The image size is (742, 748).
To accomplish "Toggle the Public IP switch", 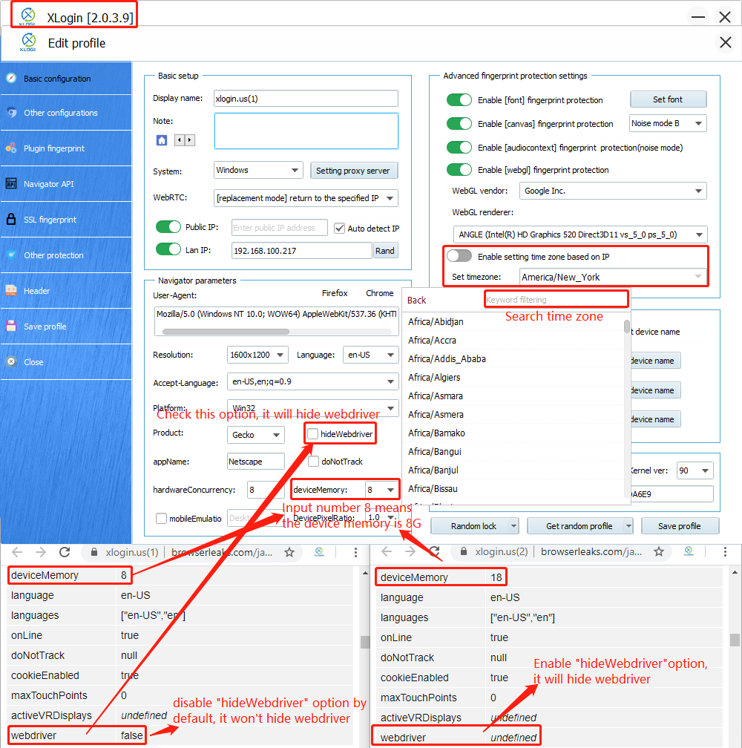I will click(168, 226).
